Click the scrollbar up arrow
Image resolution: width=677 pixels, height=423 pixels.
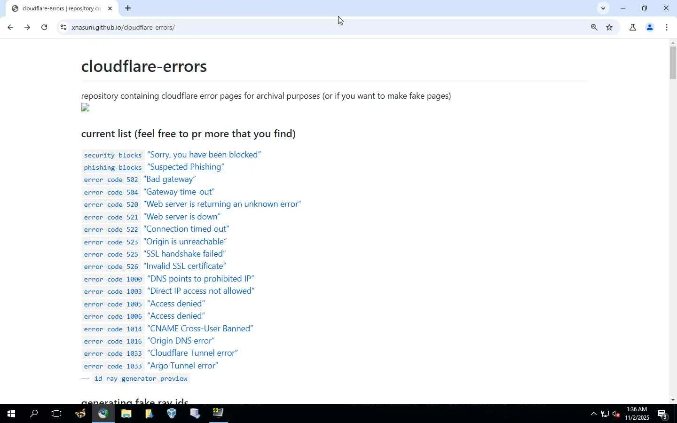point(673,43)
